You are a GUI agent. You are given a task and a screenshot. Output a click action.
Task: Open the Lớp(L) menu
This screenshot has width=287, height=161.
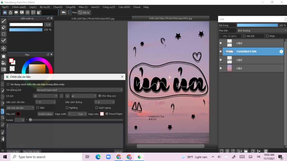(x=33, y=7)
